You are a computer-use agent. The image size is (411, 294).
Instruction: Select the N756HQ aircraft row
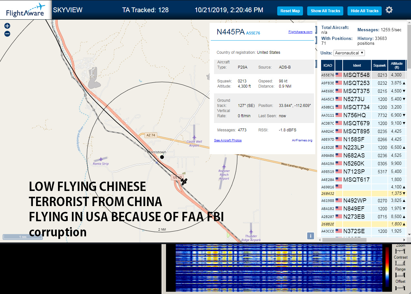(x=364, y=115)
